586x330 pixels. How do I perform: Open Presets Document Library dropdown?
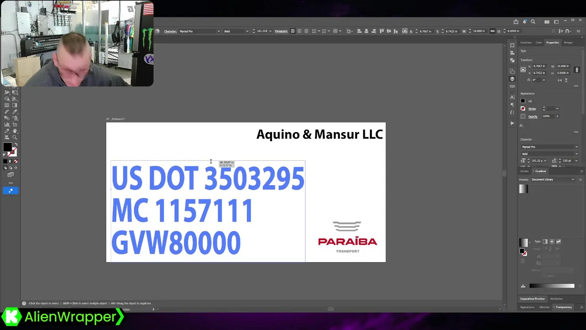pos(553,180)
